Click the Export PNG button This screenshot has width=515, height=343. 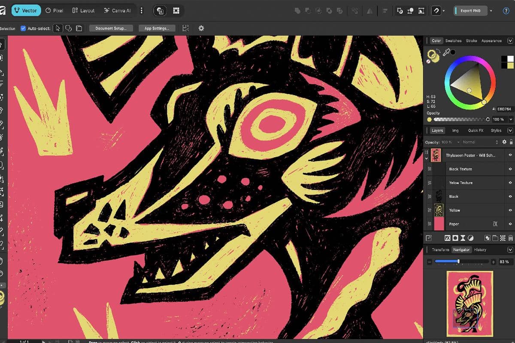(x=470, y=11)
